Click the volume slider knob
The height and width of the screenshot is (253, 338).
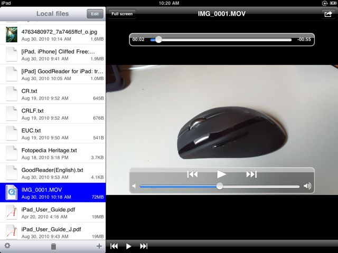(220, 186)
